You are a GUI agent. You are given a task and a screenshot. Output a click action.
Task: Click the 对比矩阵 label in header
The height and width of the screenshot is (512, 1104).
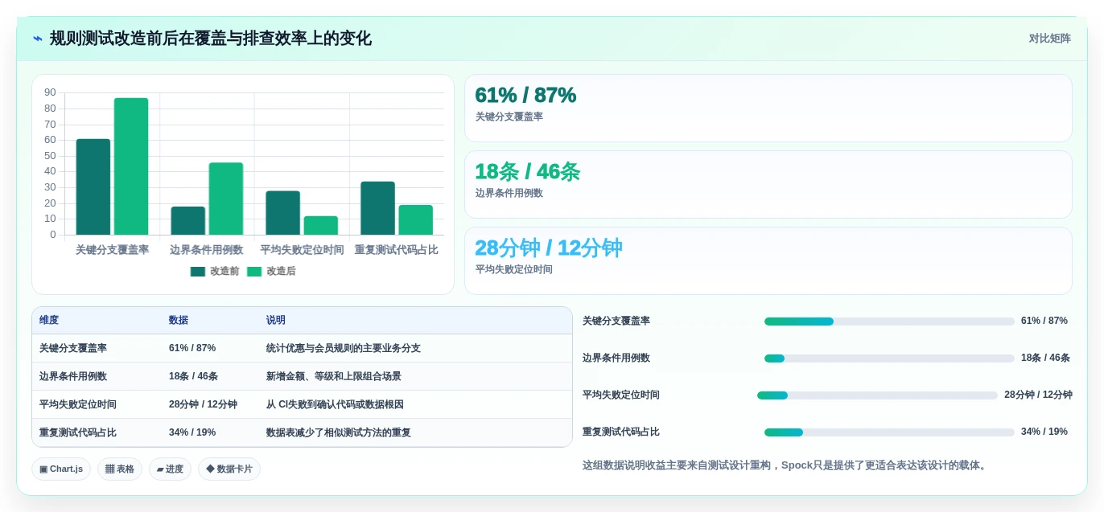1049,39
